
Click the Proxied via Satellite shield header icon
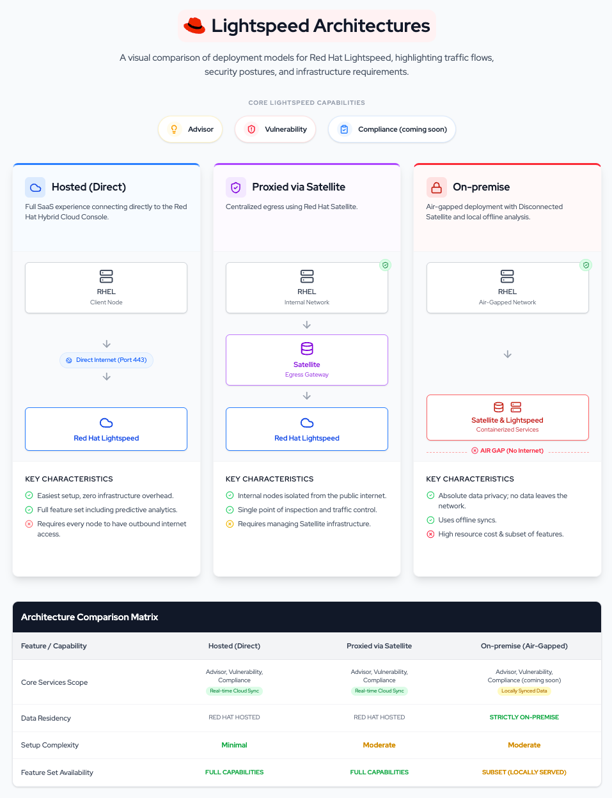coord(236,187)
